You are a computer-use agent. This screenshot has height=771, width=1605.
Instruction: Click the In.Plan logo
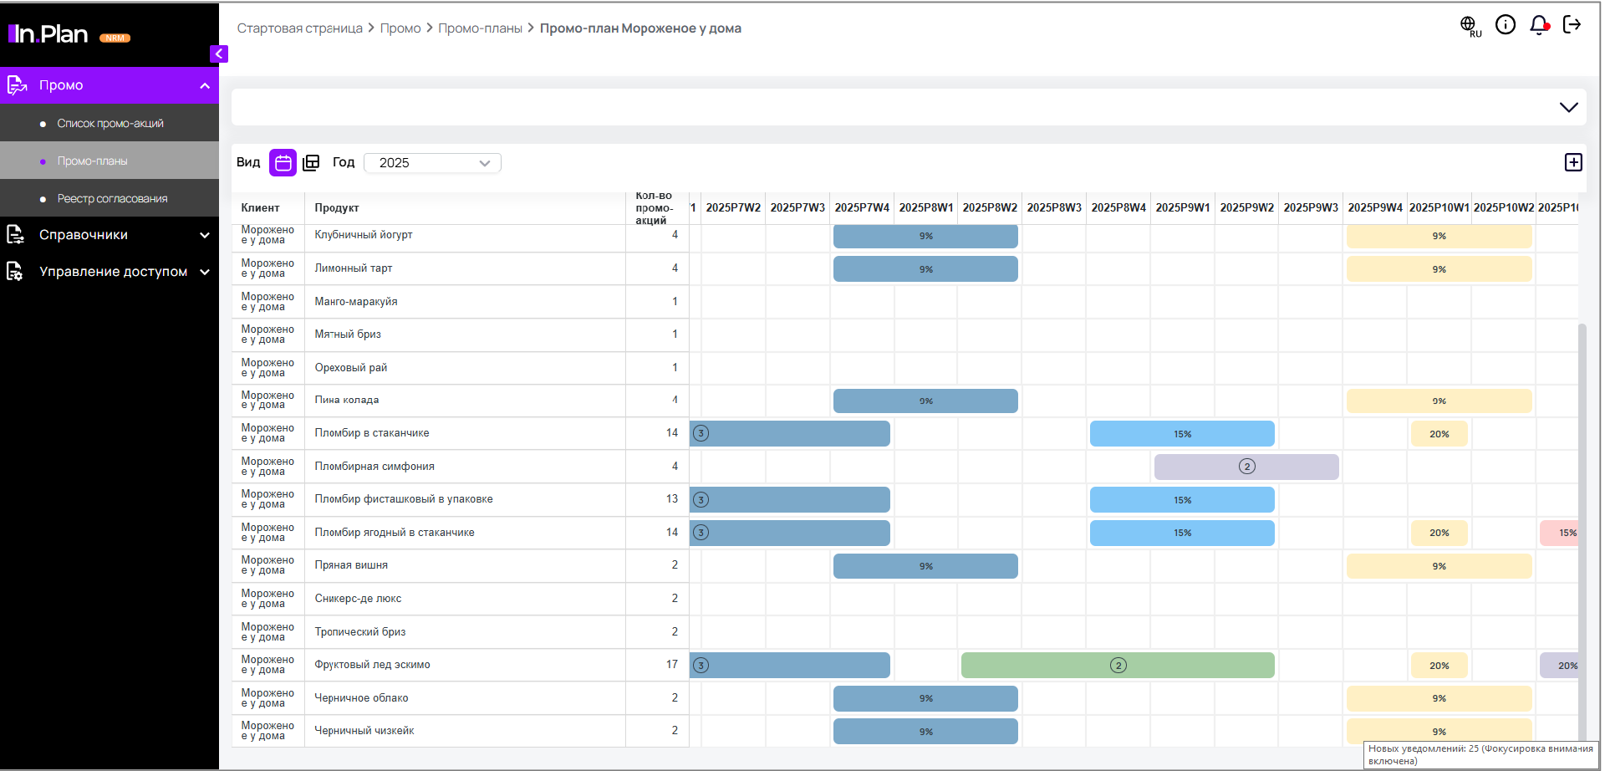coord(50,34)
